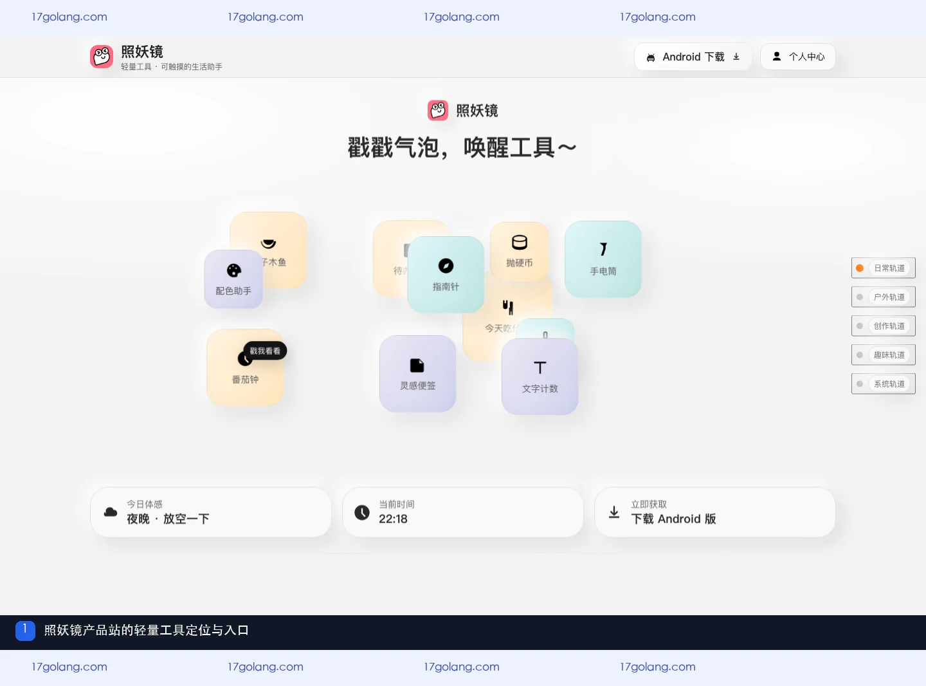Click the Android 下载 button

click(693, 57)
